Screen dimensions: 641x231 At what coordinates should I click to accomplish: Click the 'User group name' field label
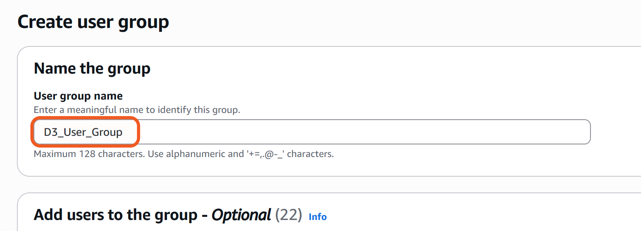[x=78, y=96]
